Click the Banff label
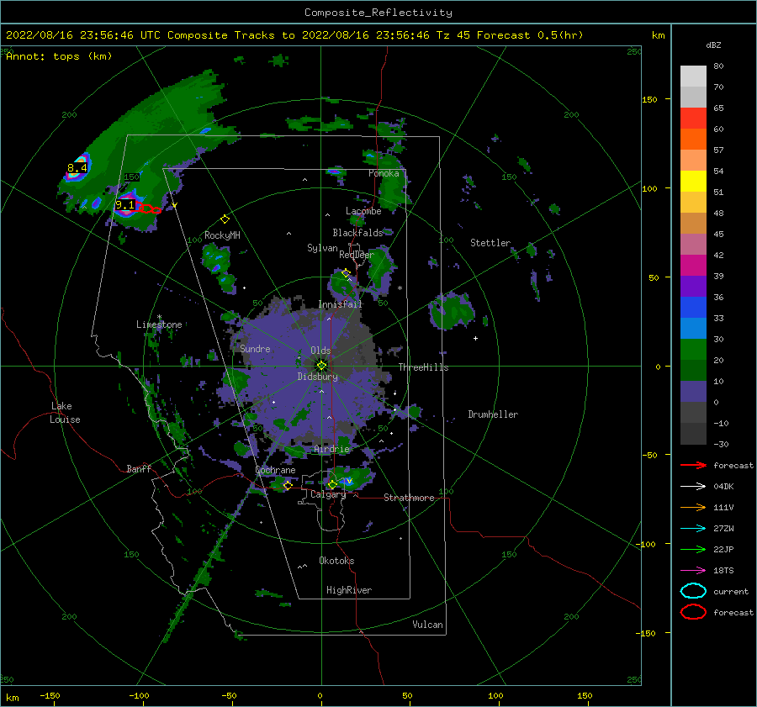Image resolution: width=757 pixels, height=707 pixels. [139, 468]
